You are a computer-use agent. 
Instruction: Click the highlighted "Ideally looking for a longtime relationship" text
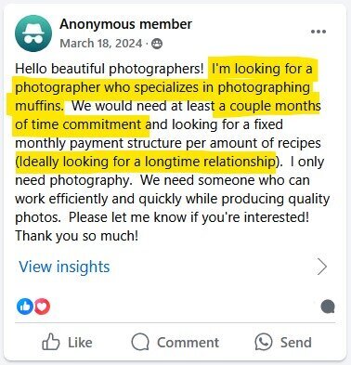coord(147,162)
